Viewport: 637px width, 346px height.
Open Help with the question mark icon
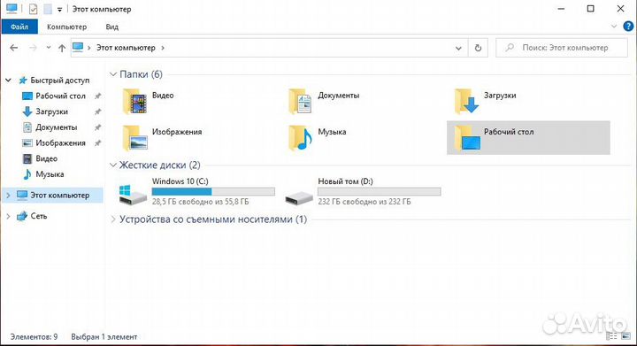628,27
